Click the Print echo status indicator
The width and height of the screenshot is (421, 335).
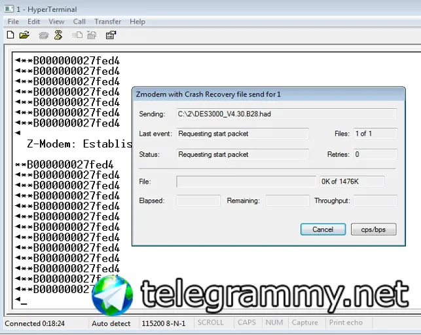click(346, 323)
